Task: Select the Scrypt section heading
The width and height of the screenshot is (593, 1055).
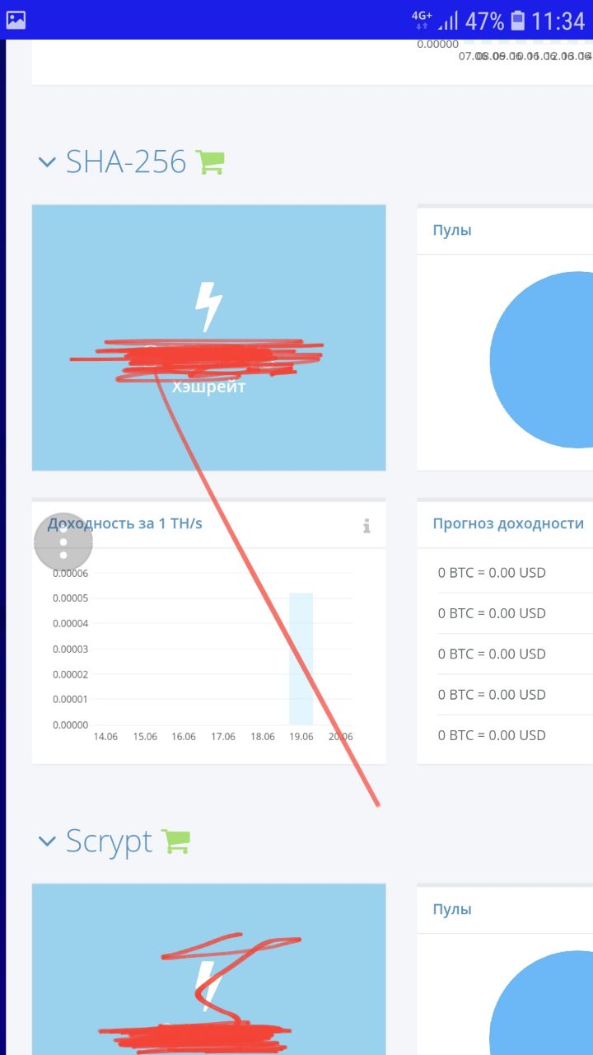Action: coord(110,842)
